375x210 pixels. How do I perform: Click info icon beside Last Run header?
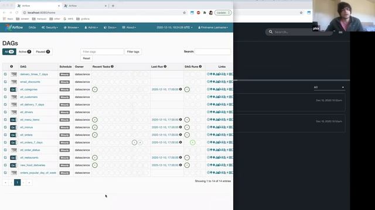(x=165, y=66)
